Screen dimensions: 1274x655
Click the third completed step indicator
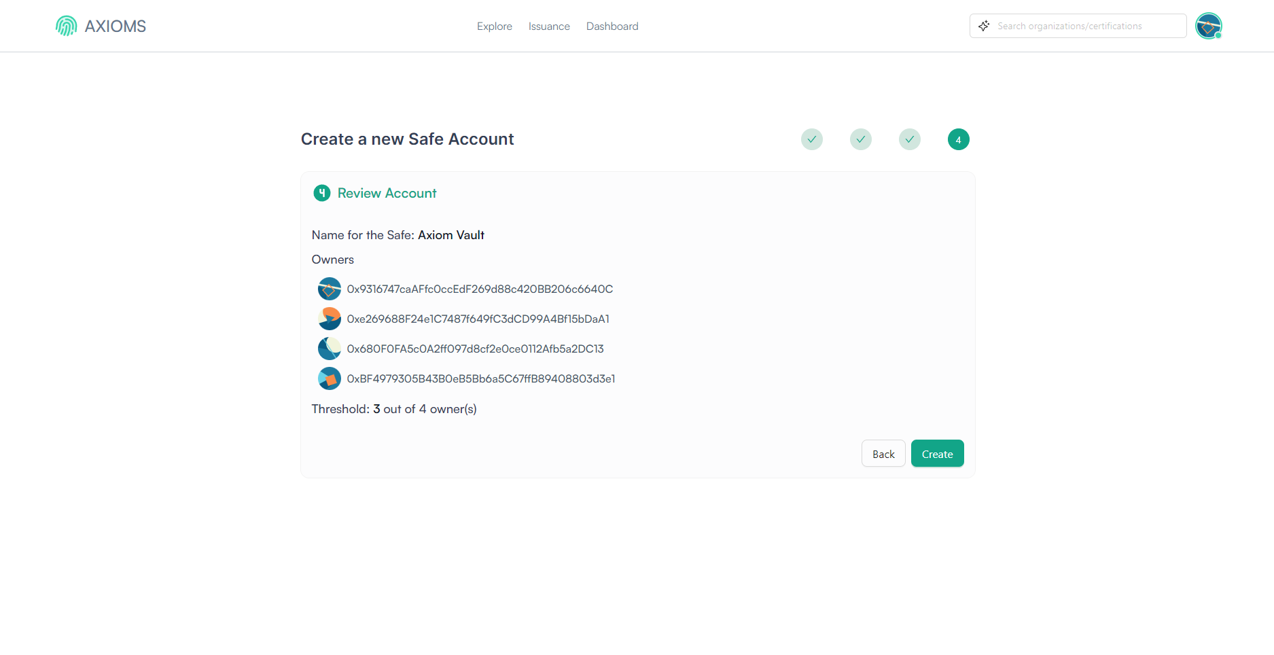(x=909, y=139)
